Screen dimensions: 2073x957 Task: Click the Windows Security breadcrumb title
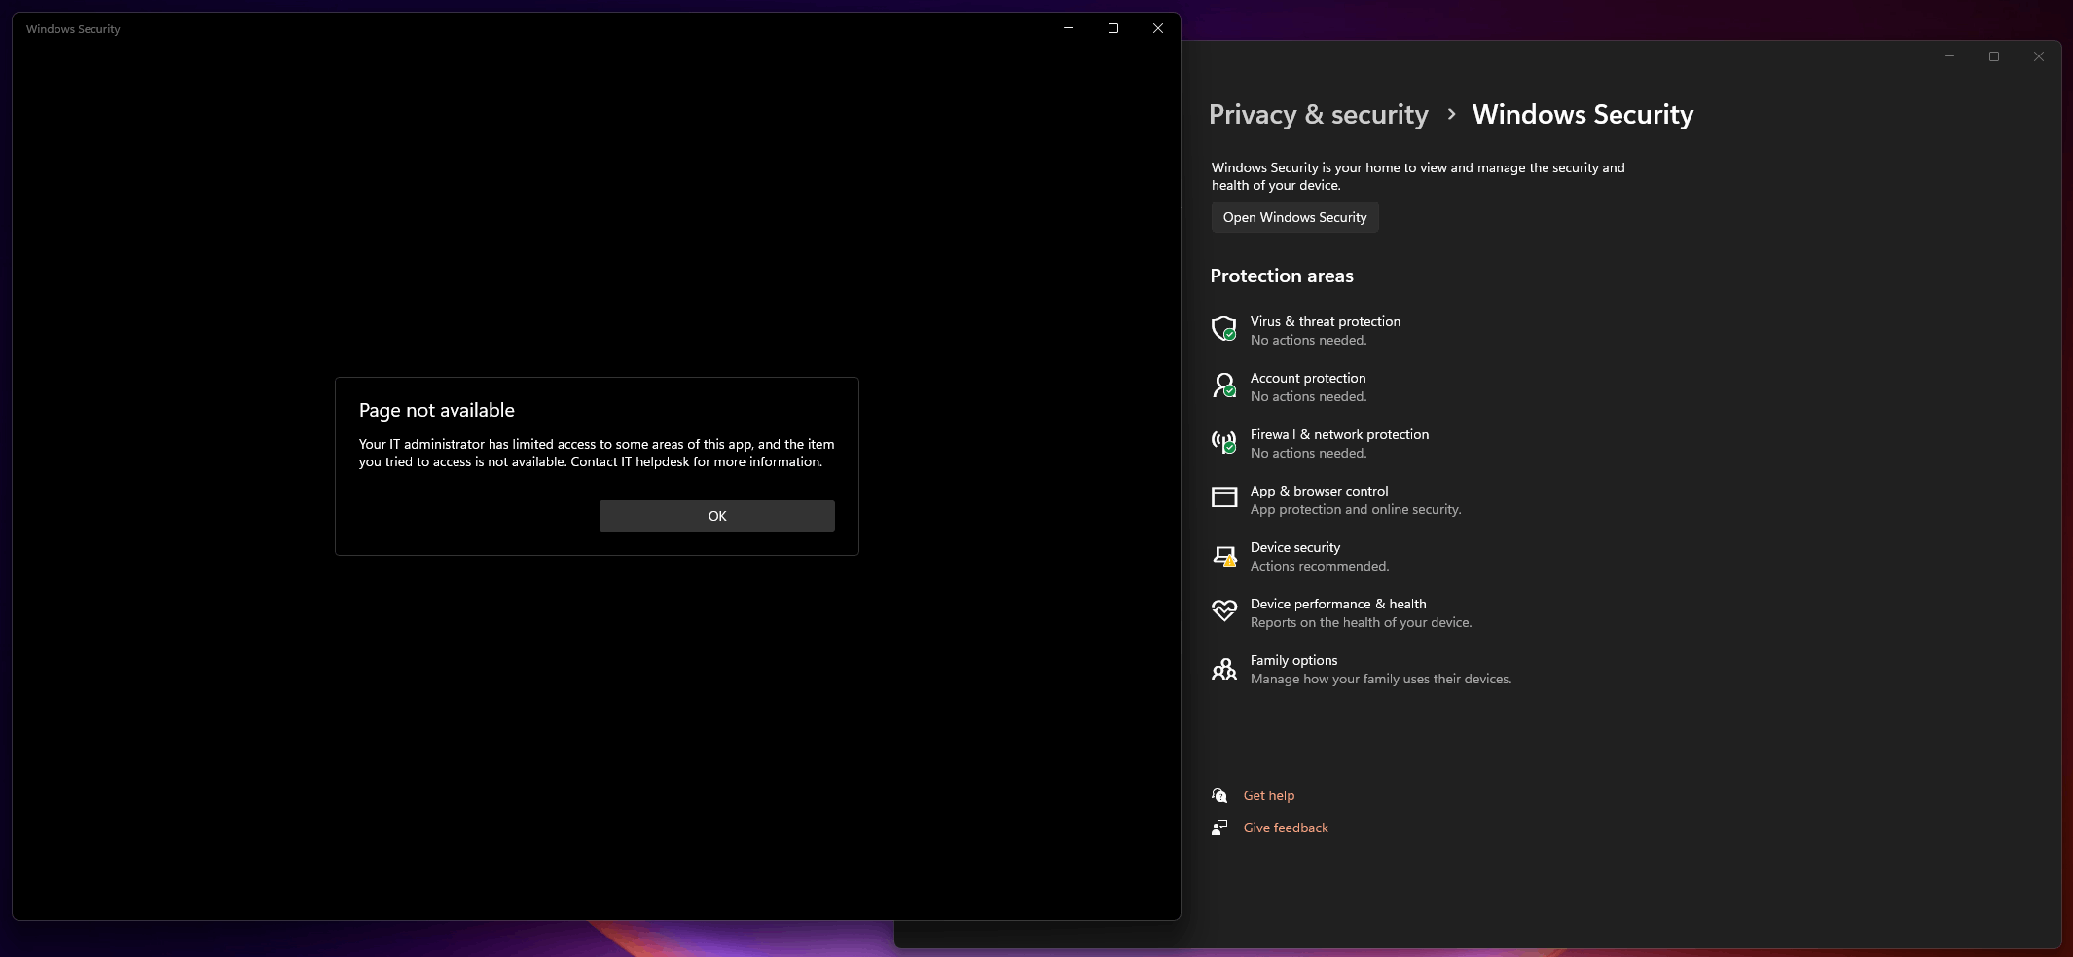(x=1582, y=115)
